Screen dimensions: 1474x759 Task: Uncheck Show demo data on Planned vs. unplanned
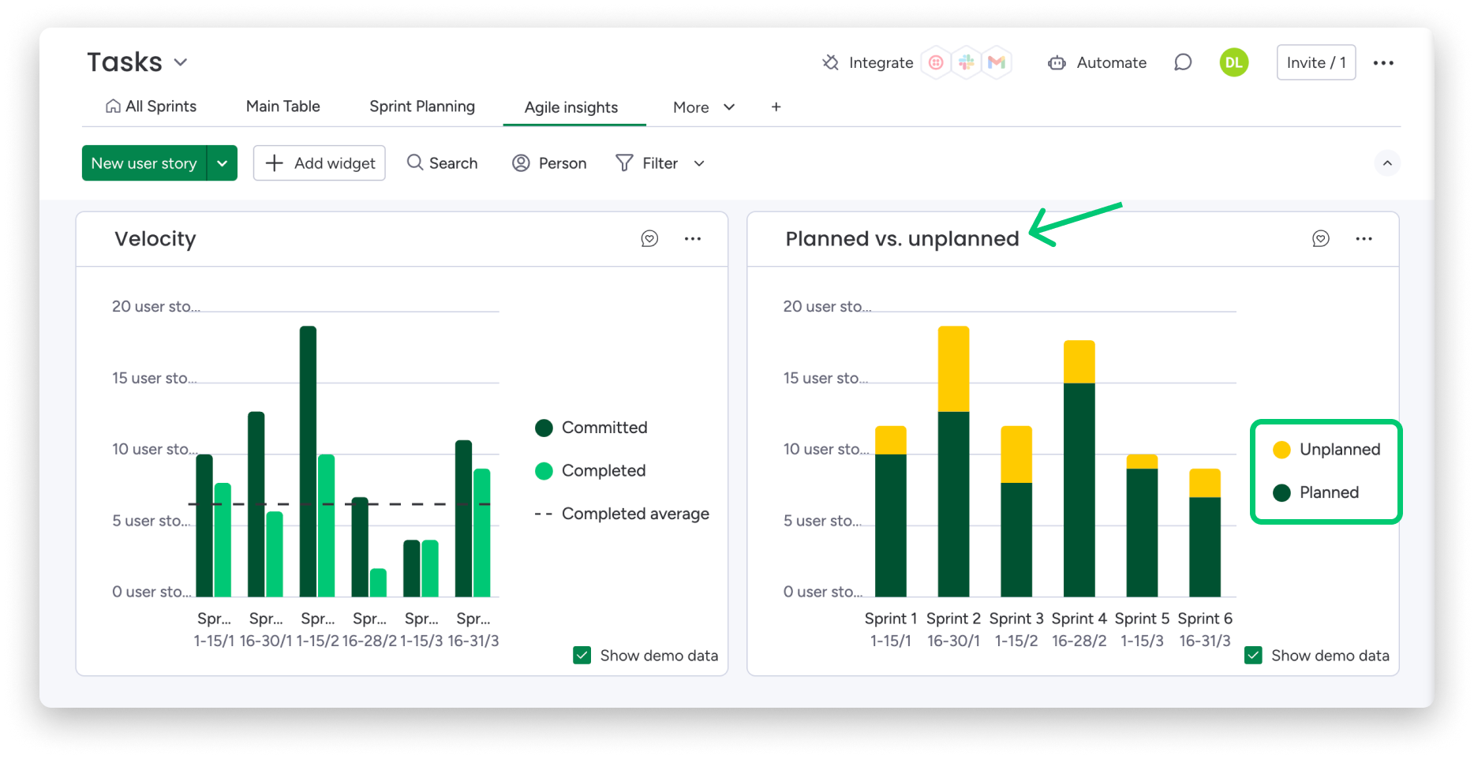1253,655
